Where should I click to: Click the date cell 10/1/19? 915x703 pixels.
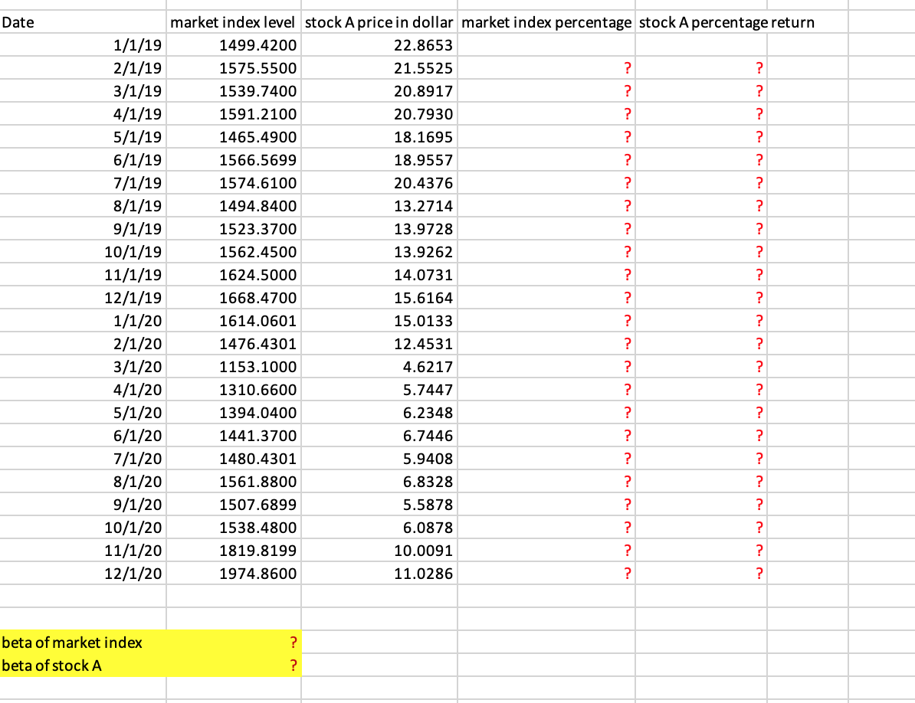pyautogui.click(x=83, y=252)
